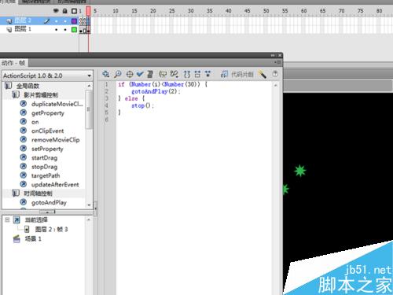Select gotoAndPlay in the actions list
Viewport: 393px width, 295px height.
pyautogui.click(x=49, y=203)
